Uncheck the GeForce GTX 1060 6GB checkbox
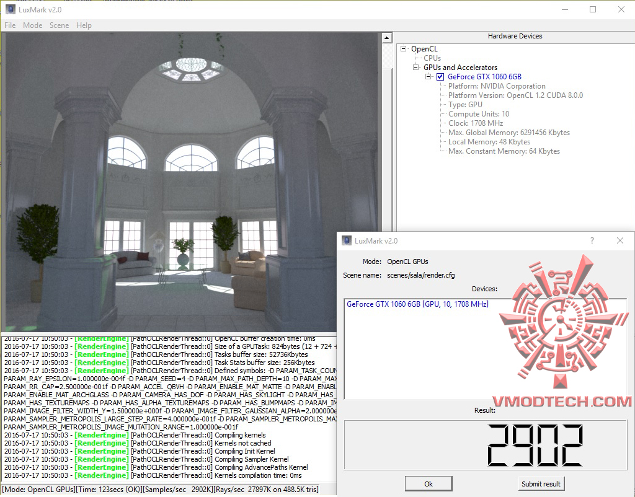Screen dimensions: 635x497 coord(440,77)
